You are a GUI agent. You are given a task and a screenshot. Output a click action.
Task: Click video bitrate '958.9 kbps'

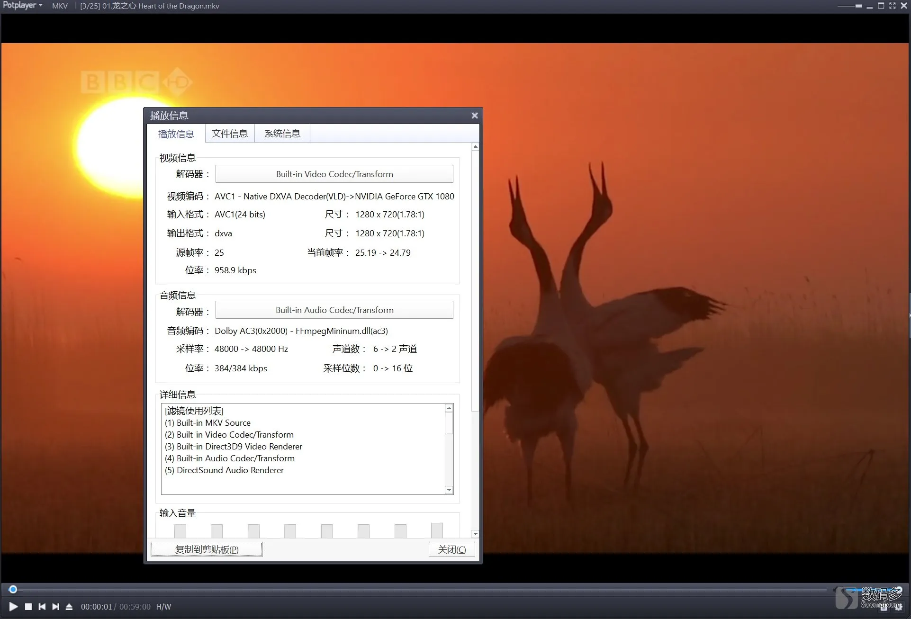click(x=235, y=270)
